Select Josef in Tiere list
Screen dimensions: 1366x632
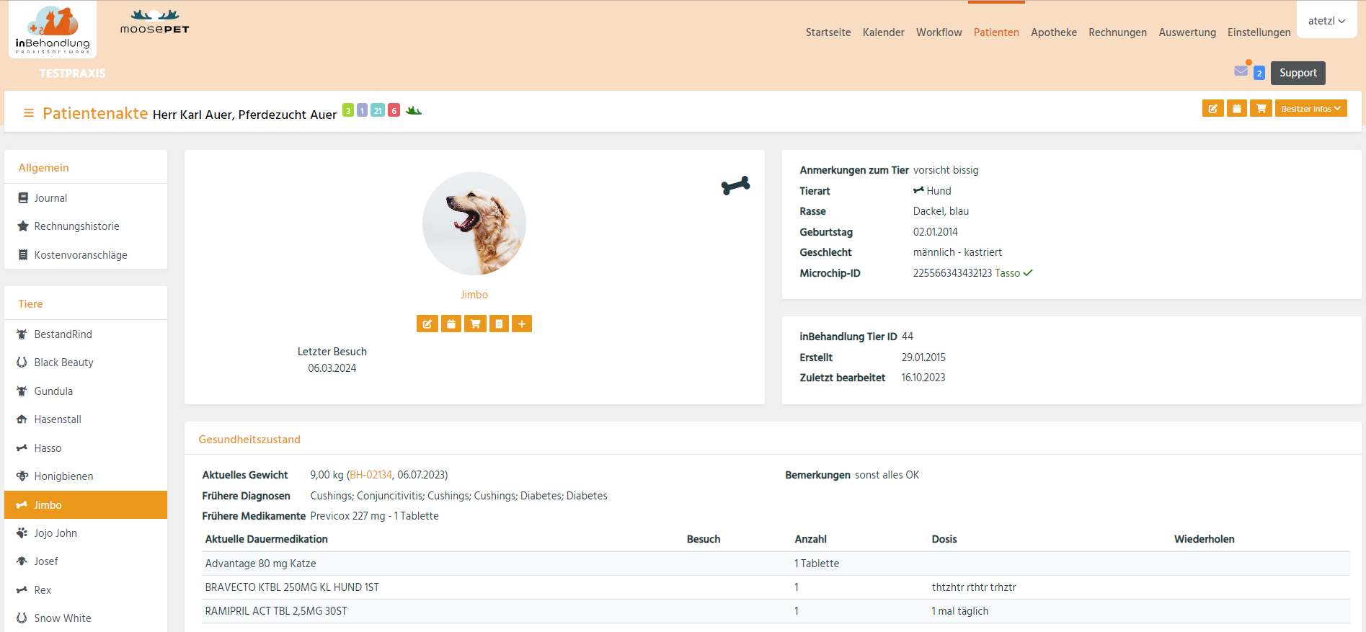pyautogui.click(x=86, y=561)
